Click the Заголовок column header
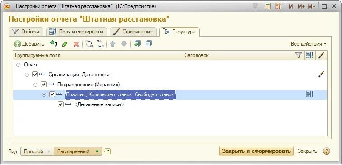 click(x=238, y=56)
